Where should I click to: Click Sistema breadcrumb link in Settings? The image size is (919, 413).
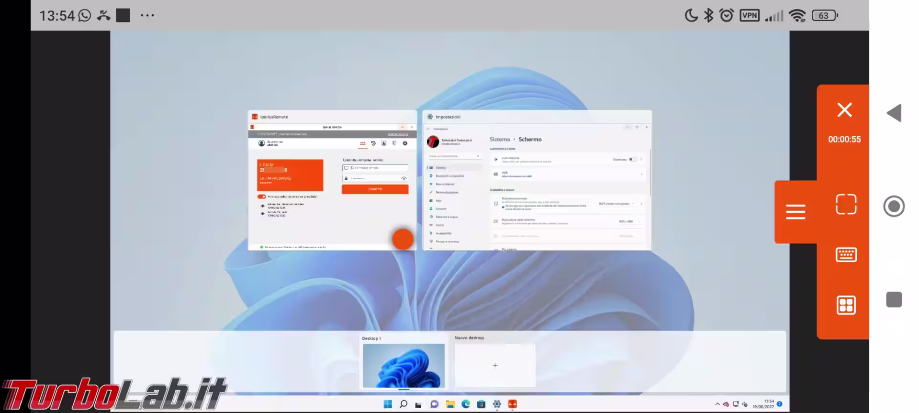499,140
